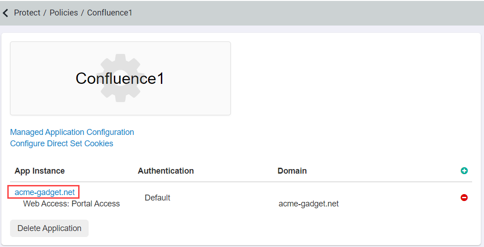Select the Default authentication value
The height and width of the screenshot is (247, 484).
coord(157,197)
